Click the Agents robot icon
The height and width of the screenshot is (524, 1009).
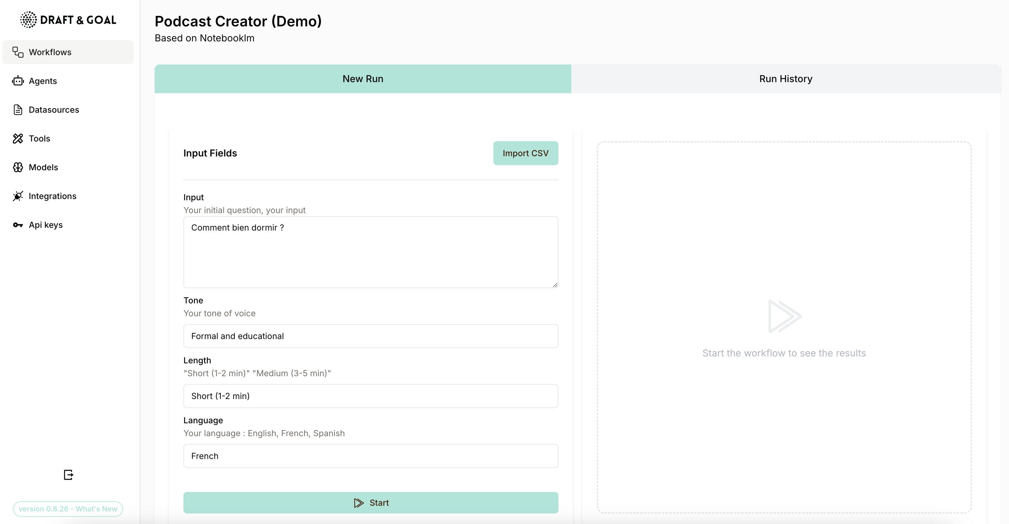point(18,81)
